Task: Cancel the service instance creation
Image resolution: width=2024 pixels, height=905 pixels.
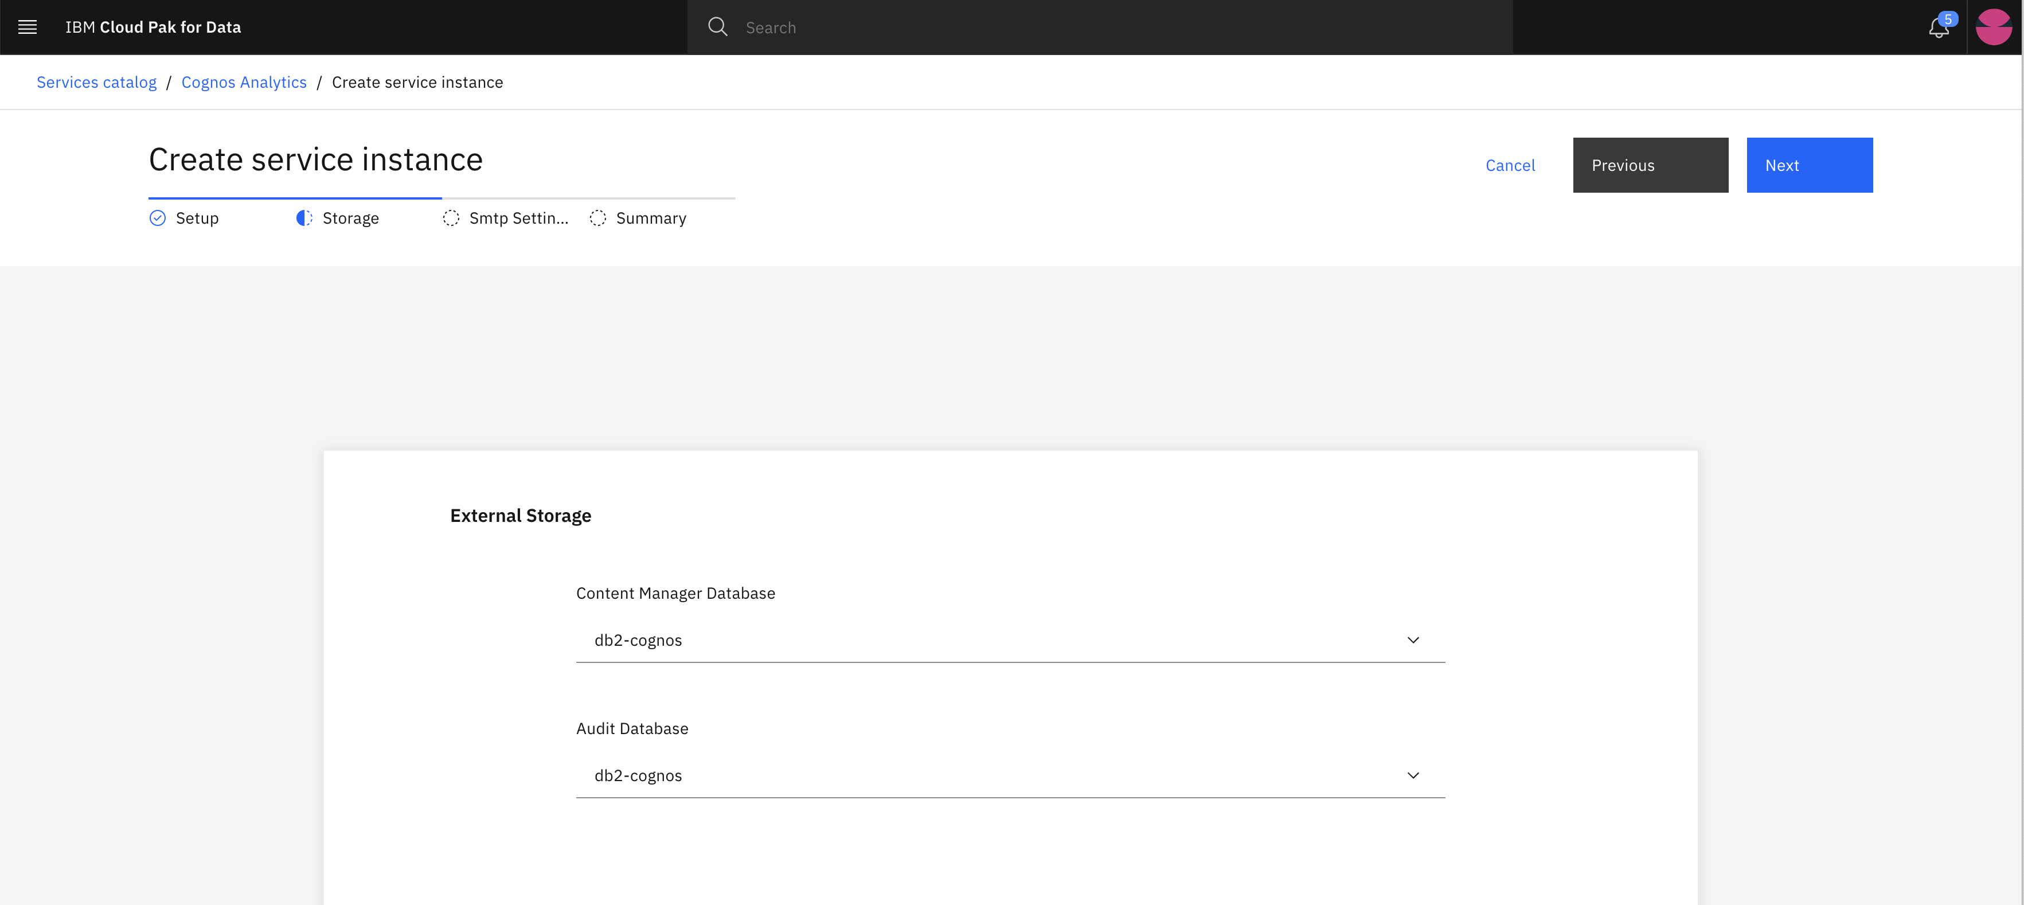Action: 1510,165
